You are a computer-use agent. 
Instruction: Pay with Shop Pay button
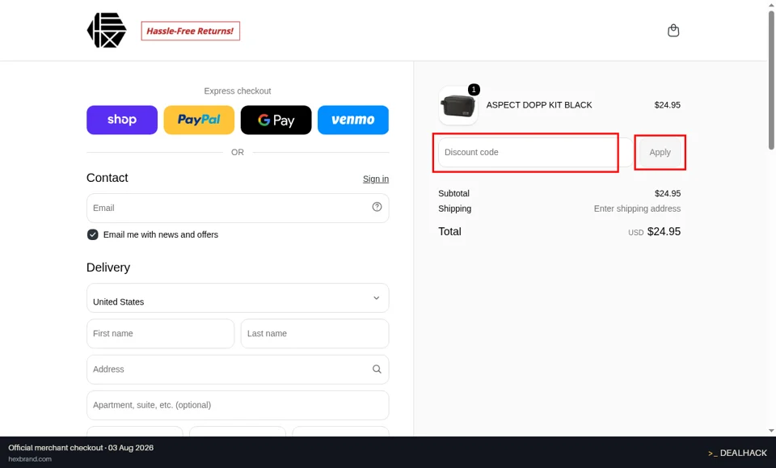pos(122,120)
